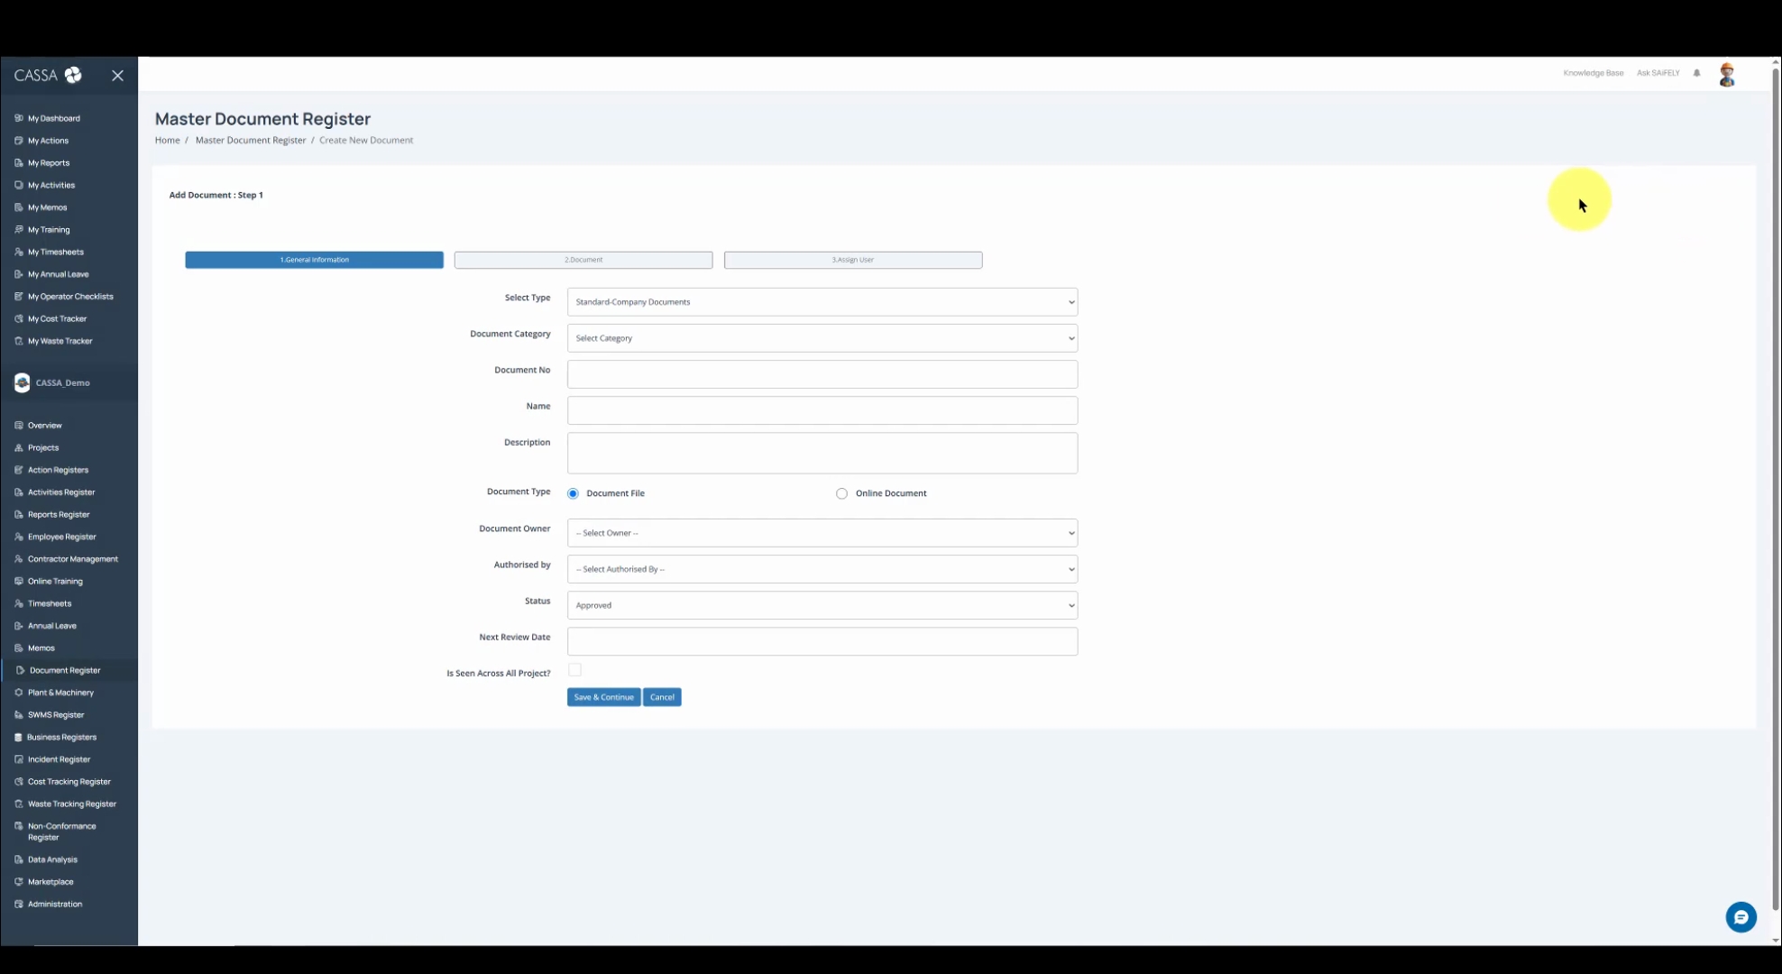The height and width of the screenshot is (974, 1782).
Task: Click the My Dashboard sidebar icon
Action: click(19, 118)
